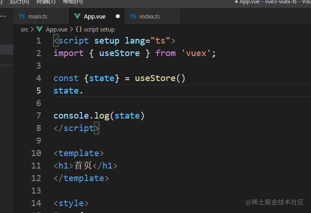The width and height of the screenshot is (311, 213).
Task: Switch to the main.ts tab
Action: pos(41,16)
